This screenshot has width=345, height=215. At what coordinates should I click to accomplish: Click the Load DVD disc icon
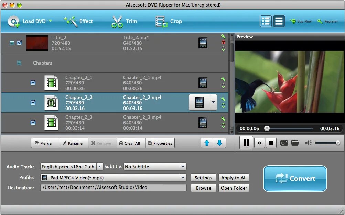pos(14,22)
